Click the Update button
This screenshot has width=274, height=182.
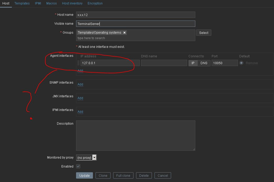[x=84, y=175]
